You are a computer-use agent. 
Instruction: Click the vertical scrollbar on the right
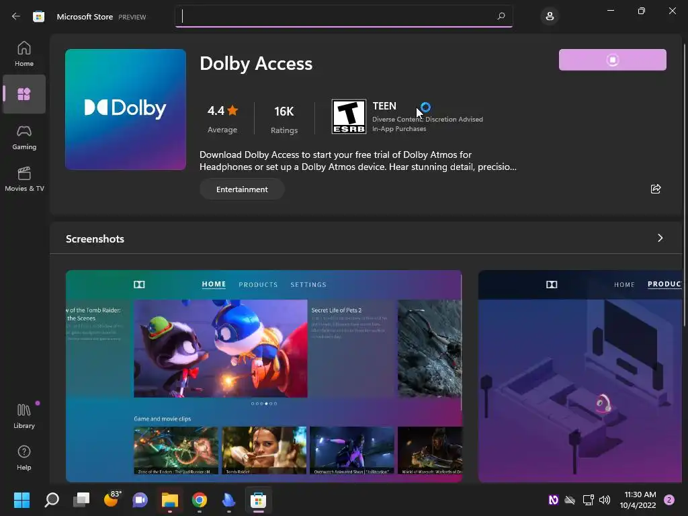[685, 184]
